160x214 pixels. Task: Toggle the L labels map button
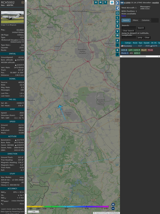(117, 18)
